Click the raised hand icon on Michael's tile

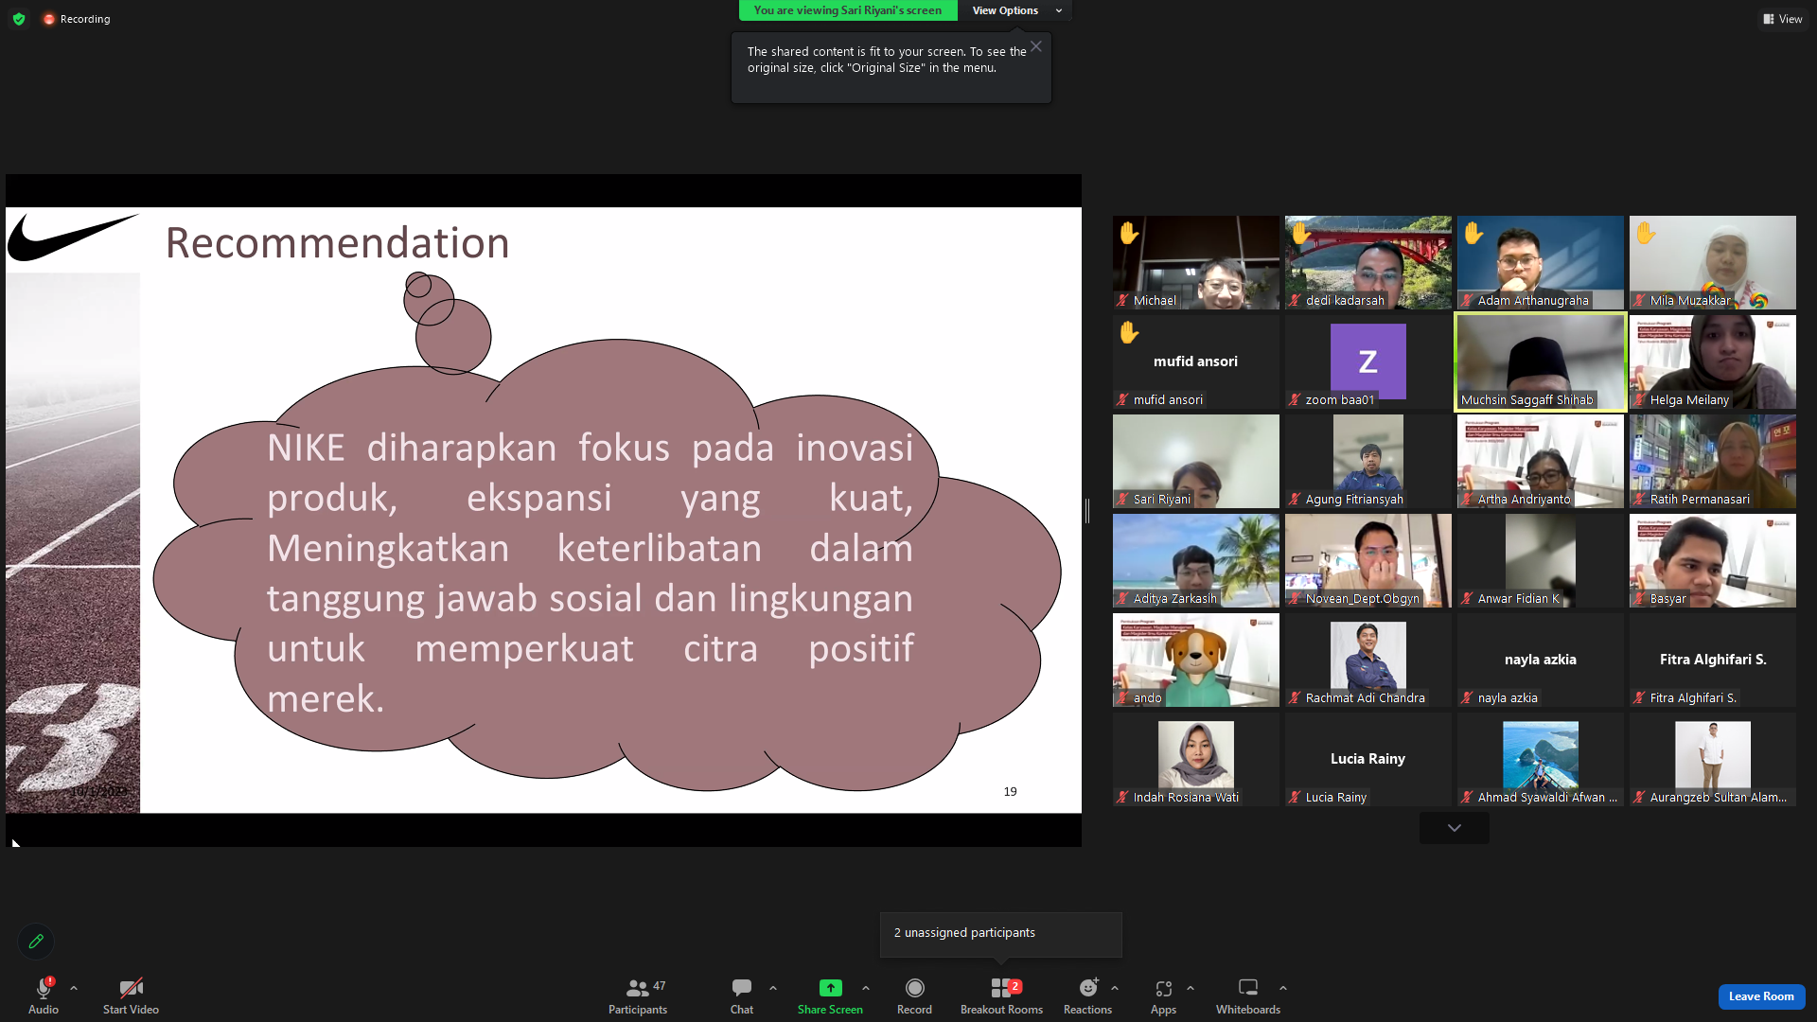point(1129,233)
